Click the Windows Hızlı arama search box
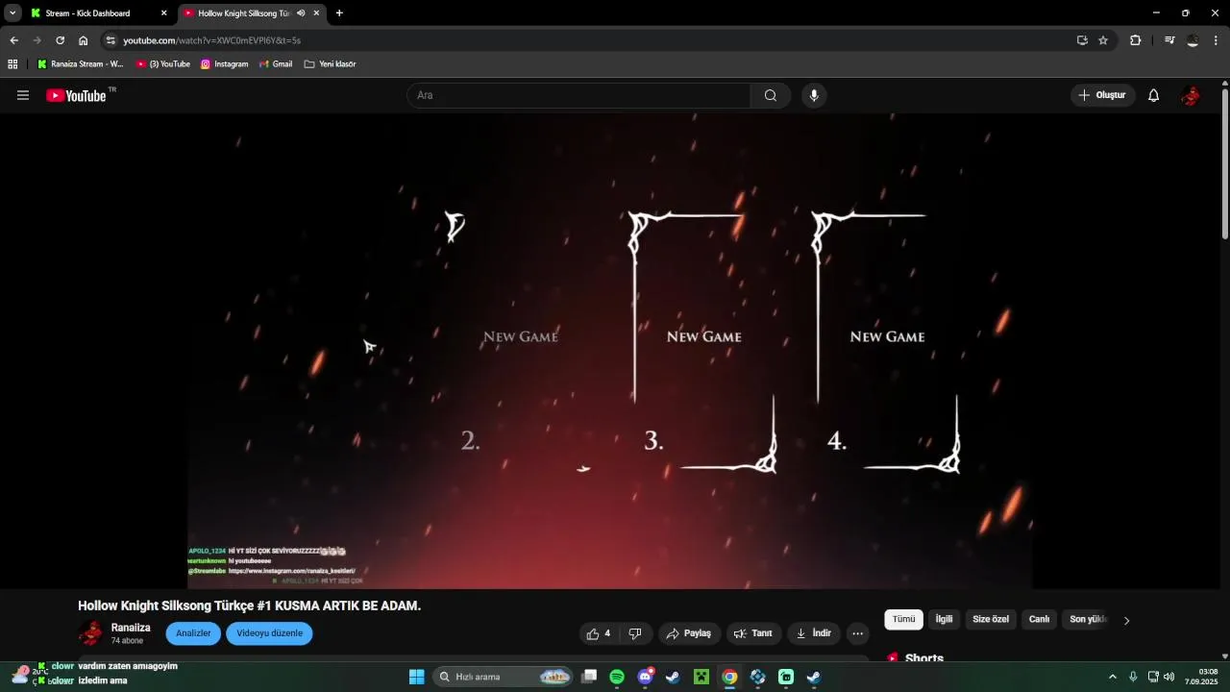The width and height of the screenshot is (1230, 692). point(504,677)
